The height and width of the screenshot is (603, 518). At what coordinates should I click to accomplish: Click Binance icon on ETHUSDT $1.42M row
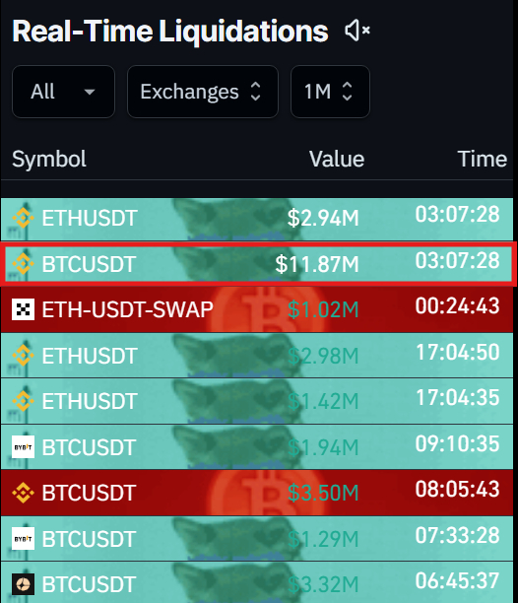pyautogui.click(x=23, y=401)
